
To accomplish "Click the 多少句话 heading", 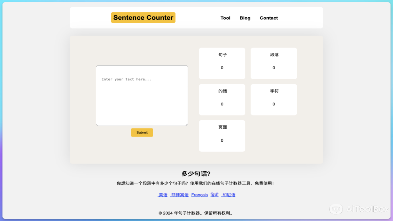I will 196,173.
